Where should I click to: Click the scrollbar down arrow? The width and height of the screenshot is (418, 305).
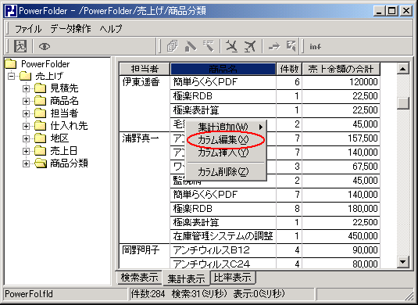[403, 262]
